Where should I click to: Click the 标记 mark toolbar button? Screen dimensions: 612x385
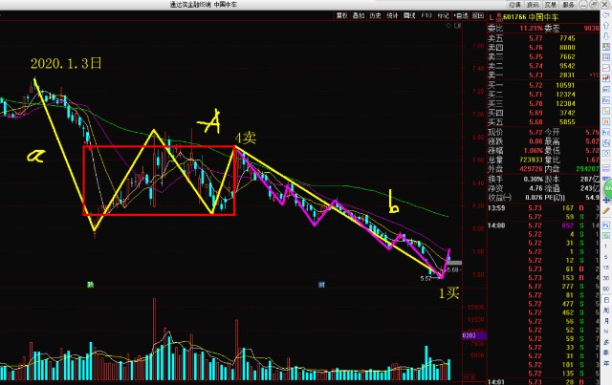pyautogui.click(x=443, y=15)
